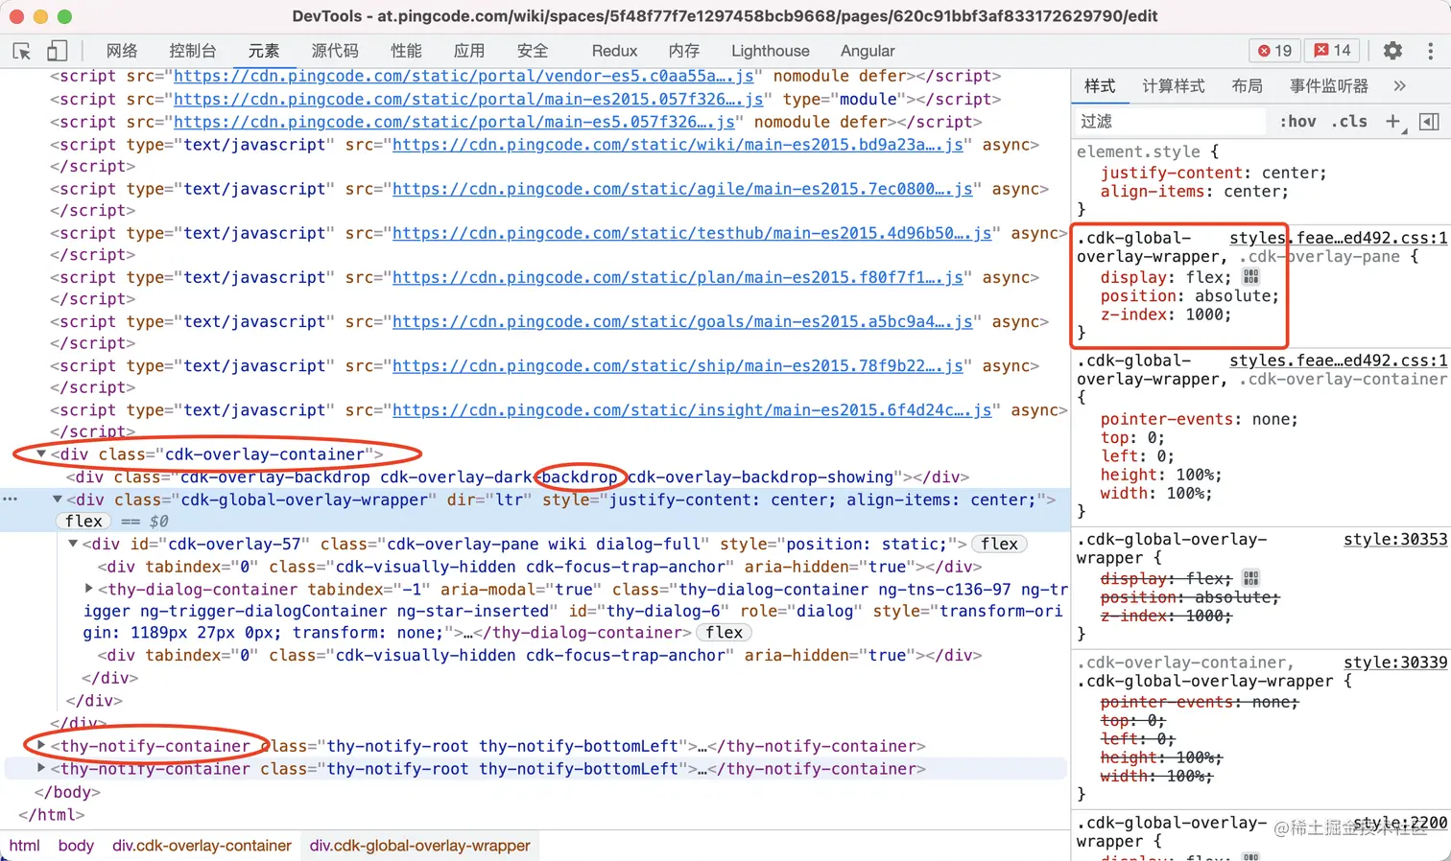Open the DevTools three-dot menu
The image size is (1451, 861).
[1430, 51]
